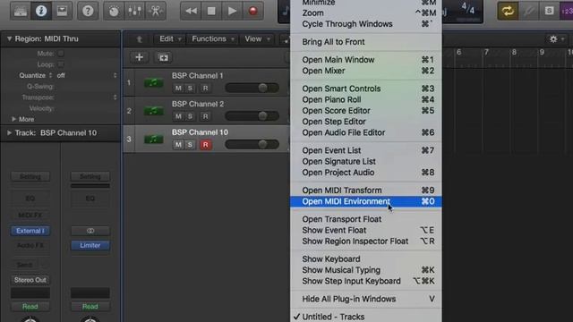Viewport: 573px width, 322px height.
Task: Mute BSP Channel 1 track
Action: 178,88
